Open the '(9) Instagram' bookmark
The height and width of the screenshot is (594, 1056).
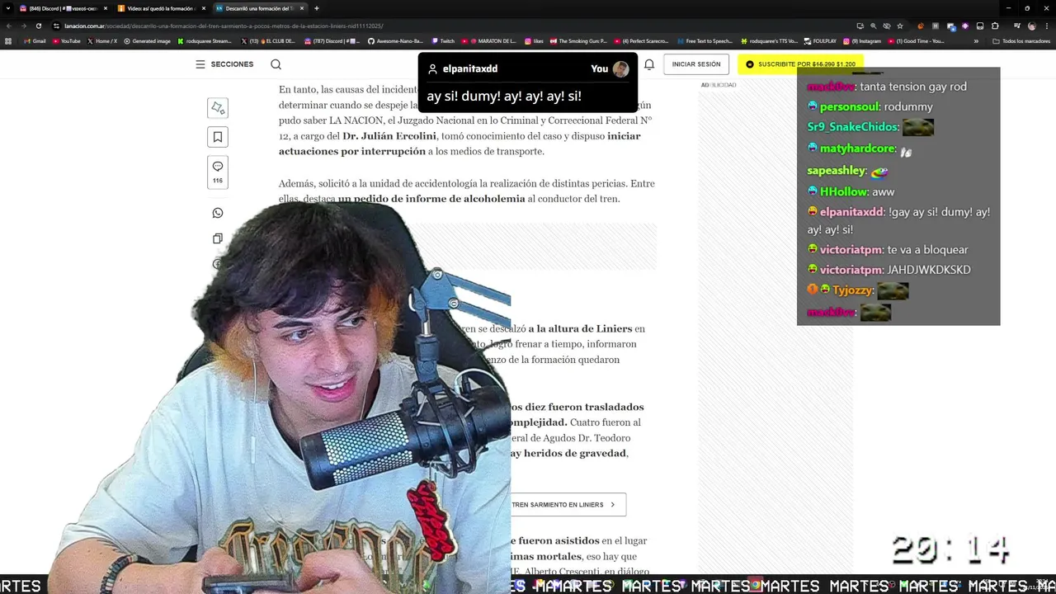coord(862,40)
